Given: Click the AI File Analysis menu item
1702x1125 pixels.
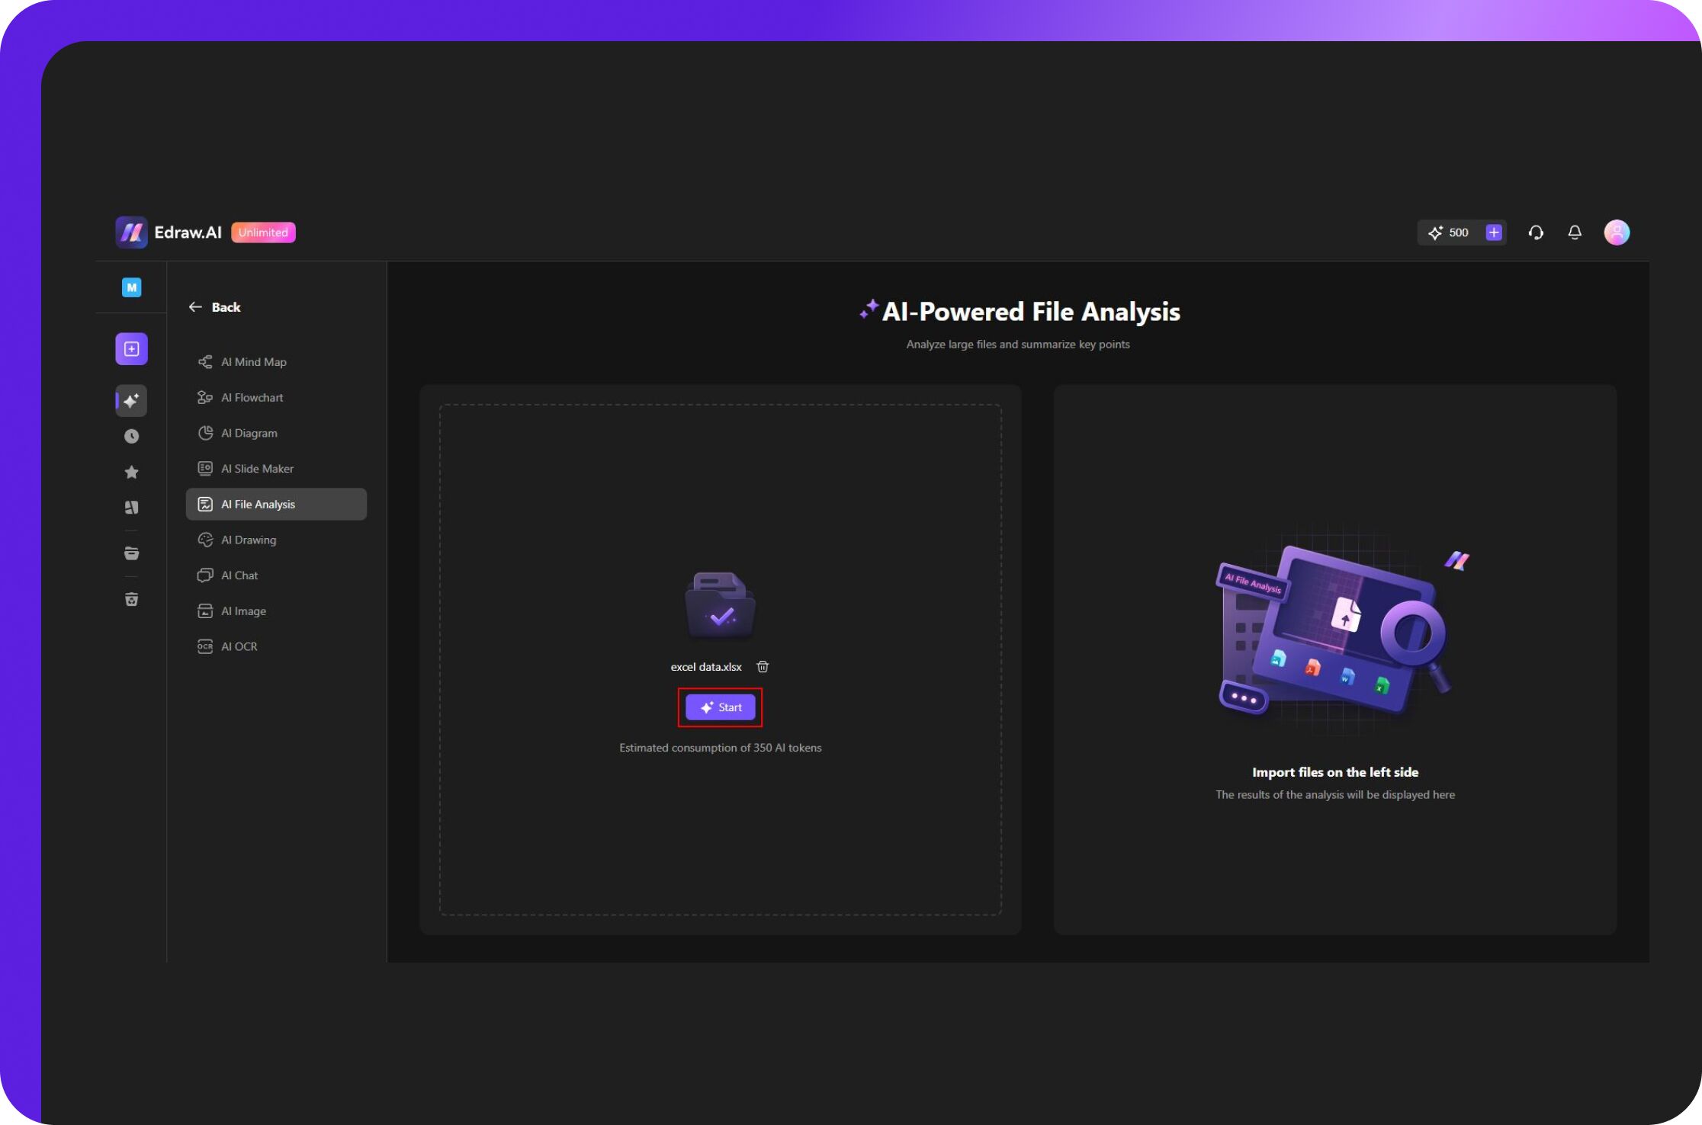Looking at the screenshot, I should pyautogui.click(x=276, y=504).
